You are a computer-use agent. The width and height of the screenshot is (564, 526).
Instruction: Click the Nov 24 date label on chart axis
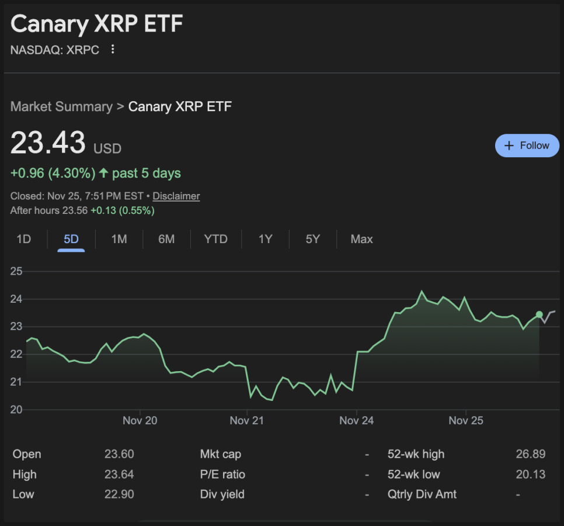(x=356, y=420)
